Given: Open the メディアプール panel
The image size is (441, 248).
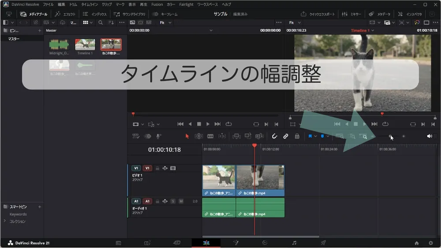Looking at the screenshot, I should pyautogui.click(x=34, y=14).
